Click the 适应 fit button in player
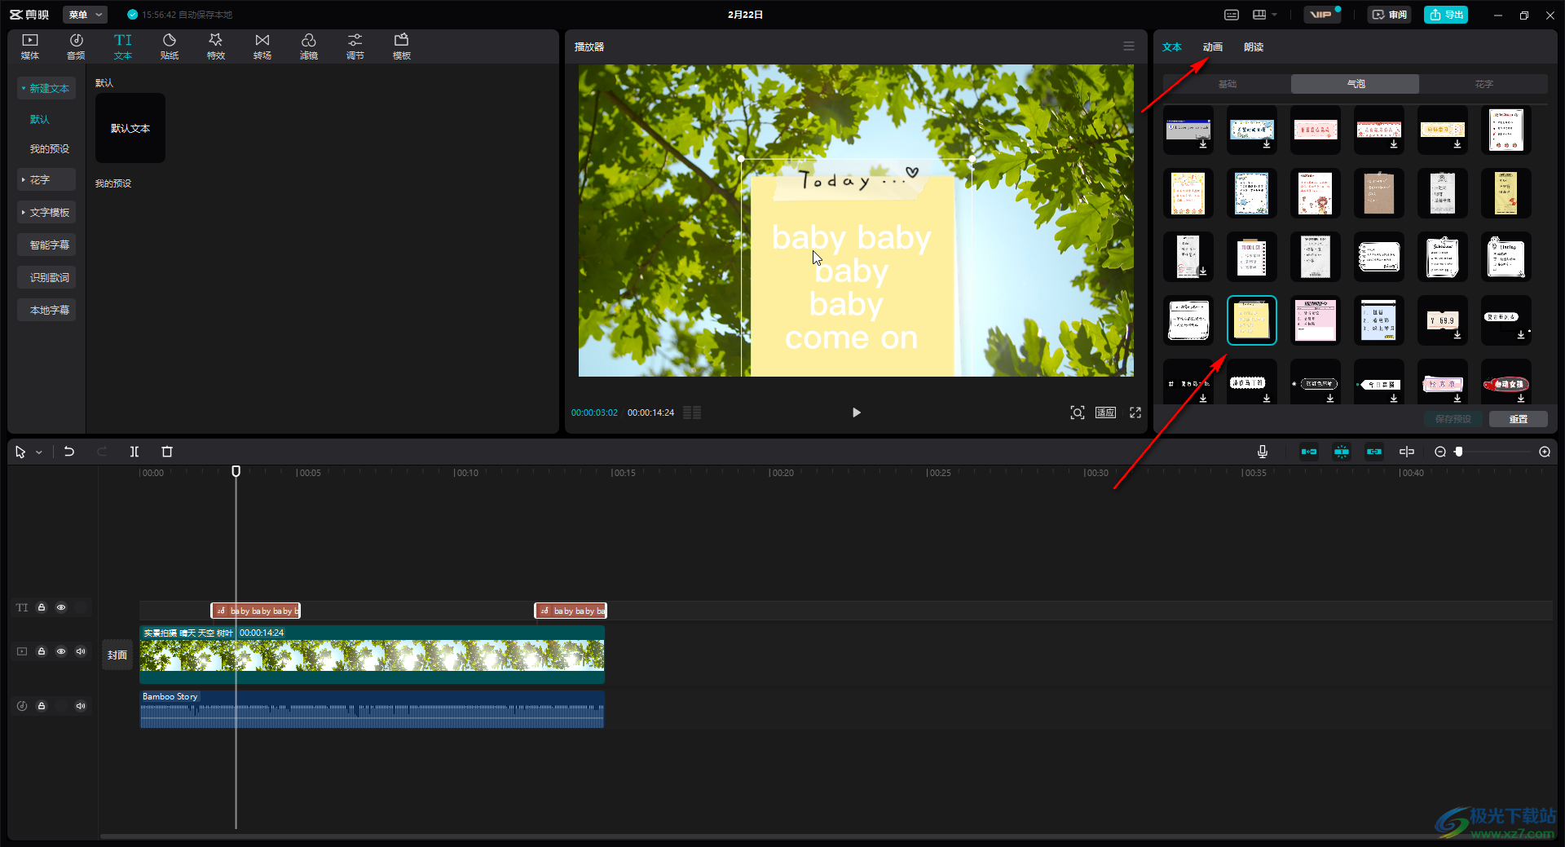This screenshot has width=1565, height=847. tap(1106, 412)
